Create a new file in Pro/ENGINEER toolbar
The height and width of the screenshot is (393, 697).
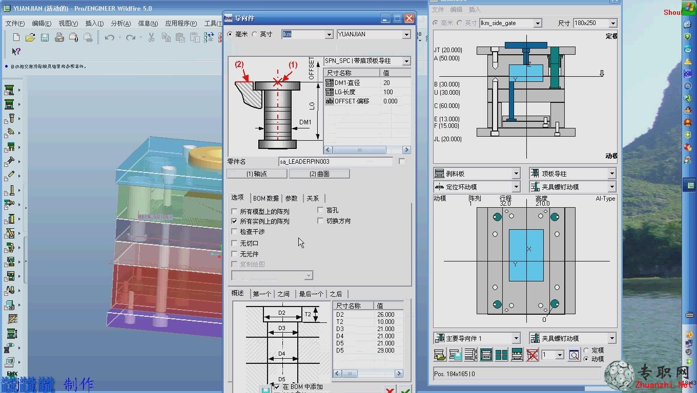(x=16, y=37)
